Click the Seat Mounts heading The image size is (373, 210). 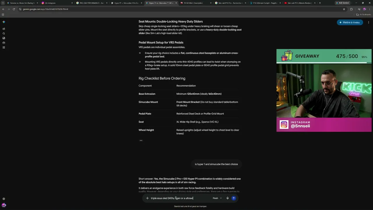point(170,22)
